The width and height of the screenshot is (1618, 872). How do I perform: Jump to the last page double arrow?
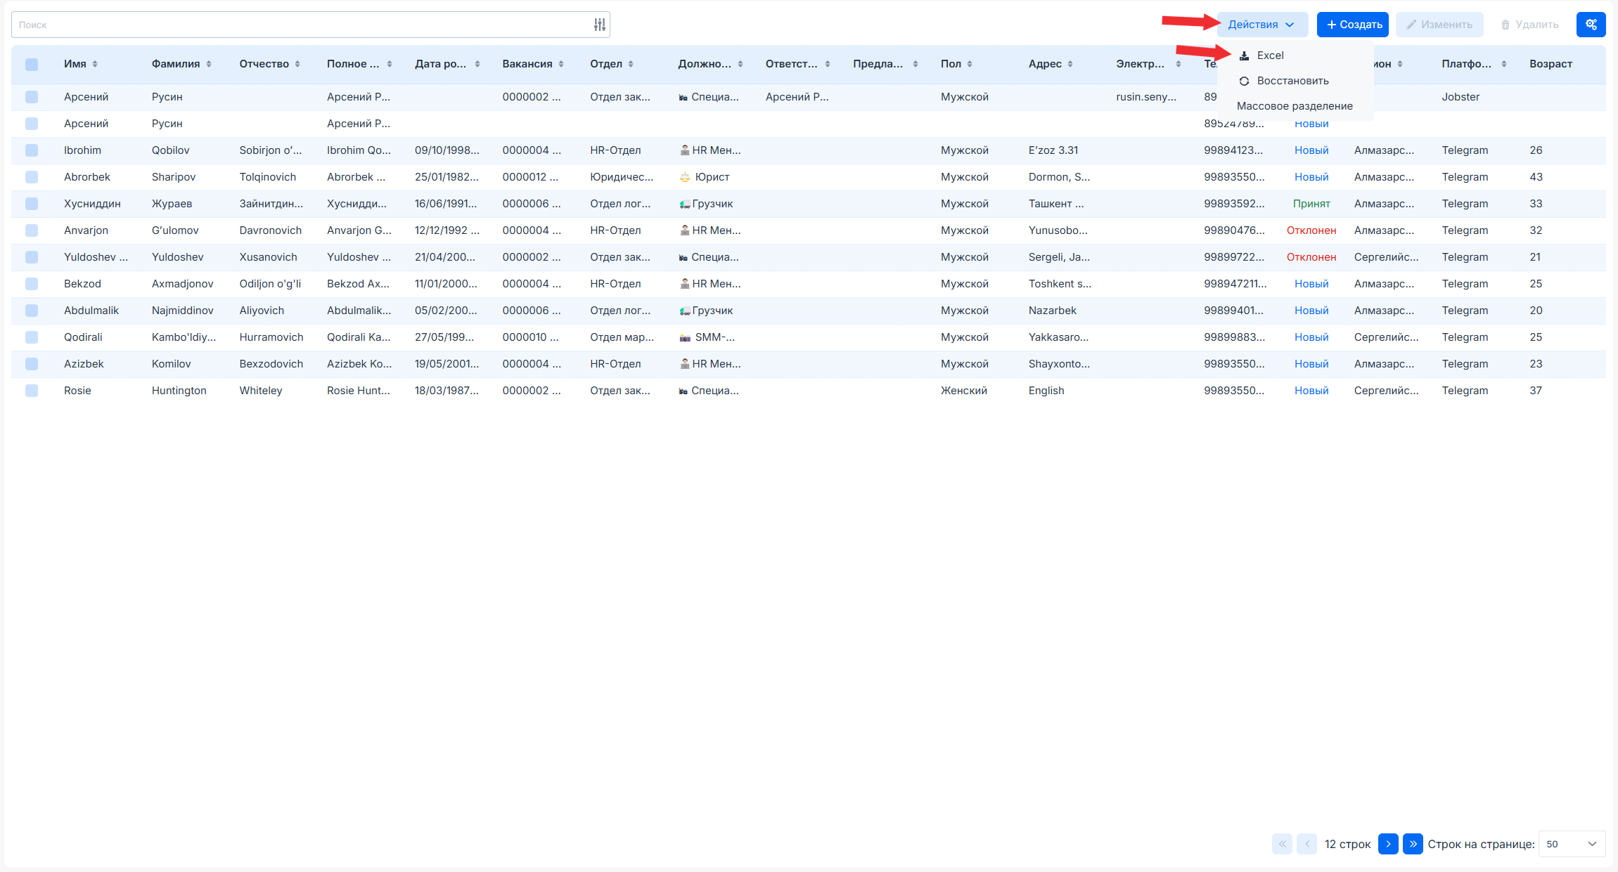tap(1412, 844)
